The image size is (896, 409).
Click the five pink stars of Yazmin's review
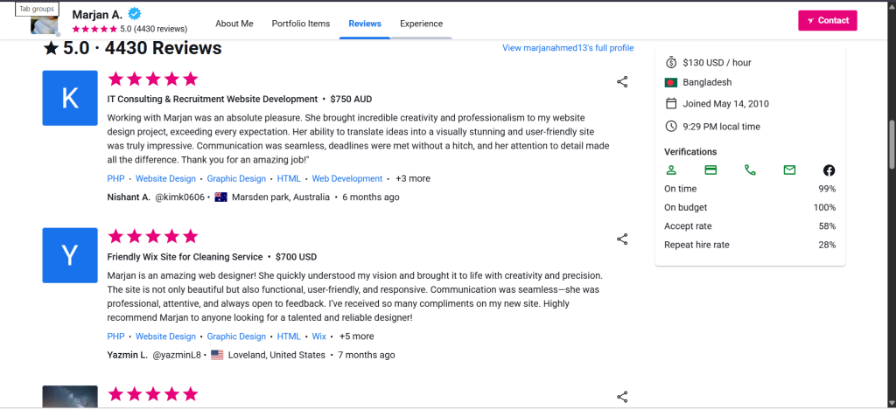click(152, 236)
